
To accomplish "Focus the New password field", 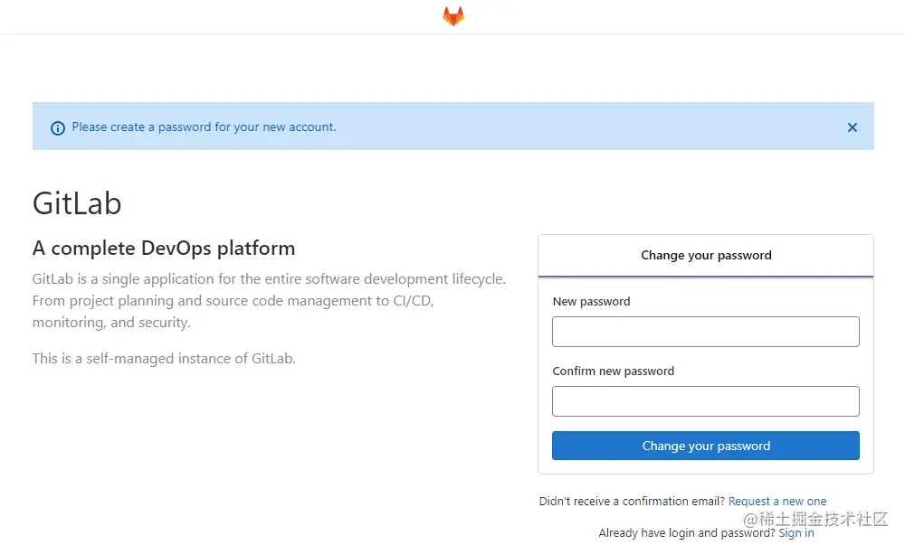I will coord(705,332).
